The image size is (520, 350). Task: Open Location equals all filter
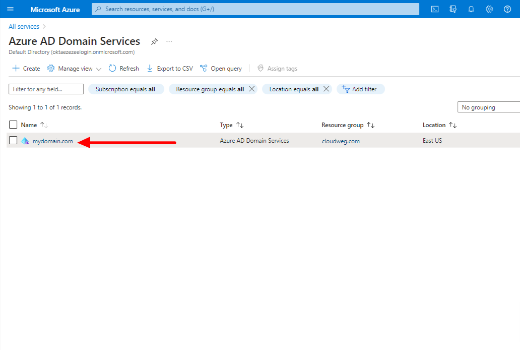point(293,89)
